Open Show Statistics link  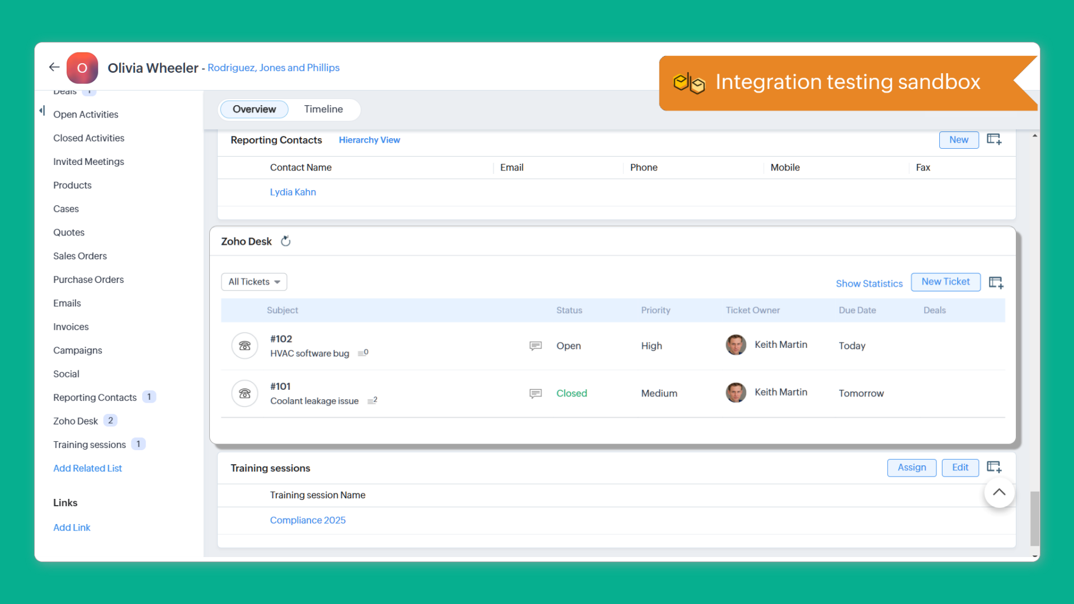coord(869,284)
